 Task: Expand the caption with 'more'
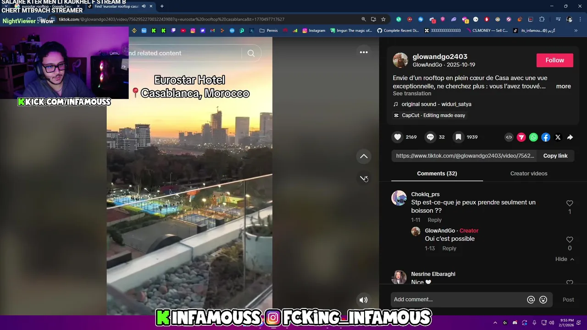point(563,86)
